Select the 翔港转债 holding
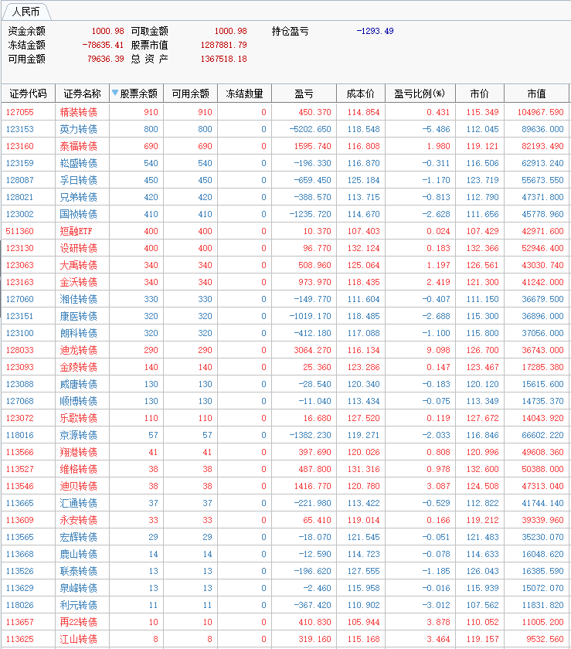 (78, 452)
